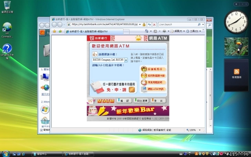The height and width of the screenshot is (157, 251).
Task: Click Show Desktop in Quick Launch
Action: tap(14, 154)
